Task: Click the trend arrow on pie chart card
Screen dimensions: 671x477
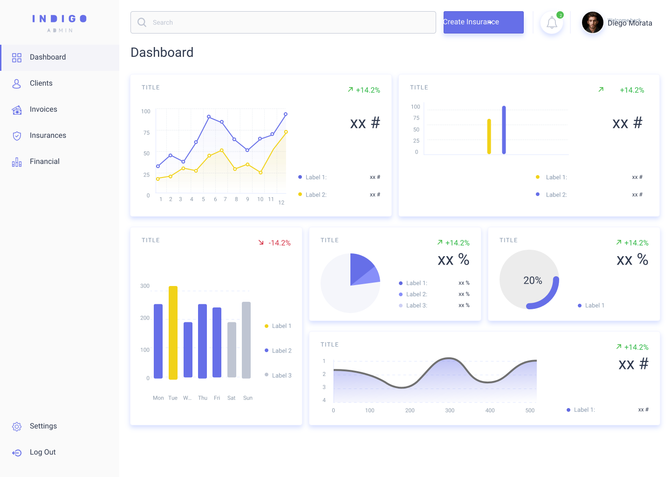Action: coord(440,242)
